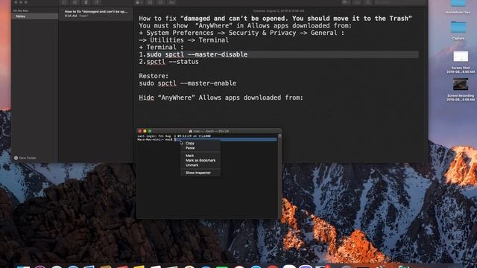
Task: Click the bold note title line
Action: 275,19
